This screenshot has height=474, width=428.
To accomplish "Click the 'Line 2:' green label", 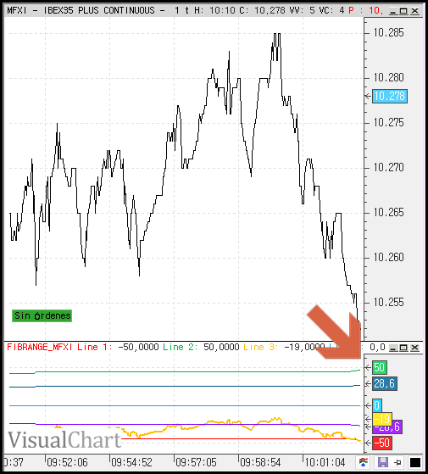I will tap(181, 347).
